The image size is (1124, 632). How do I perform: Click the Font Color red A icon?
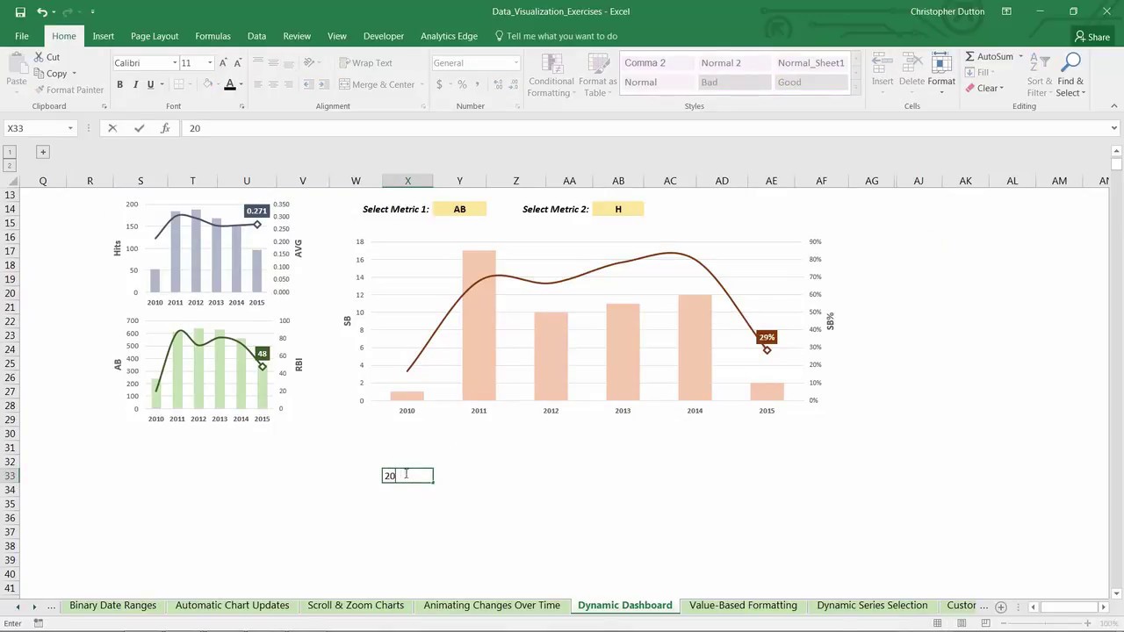tap(230, 84)
